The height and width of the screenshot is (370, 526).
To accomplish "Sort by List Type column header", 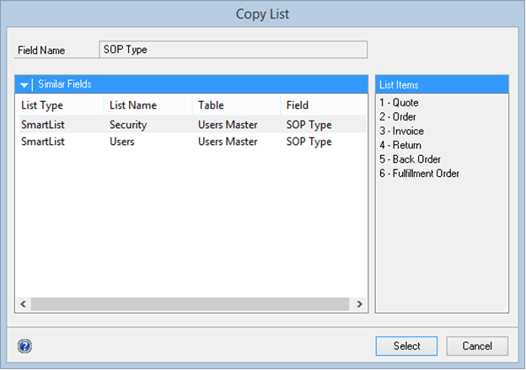I will (x=42, y=105).
